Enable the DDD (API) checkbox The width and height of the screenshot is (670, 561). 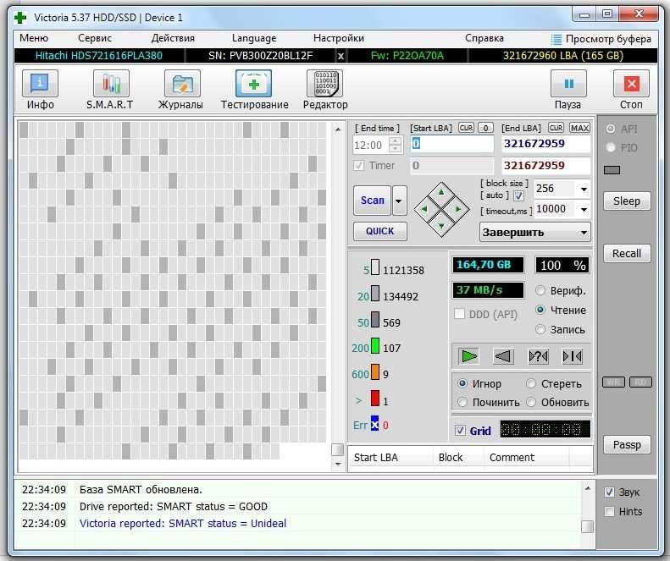click(x=459, y=314)
